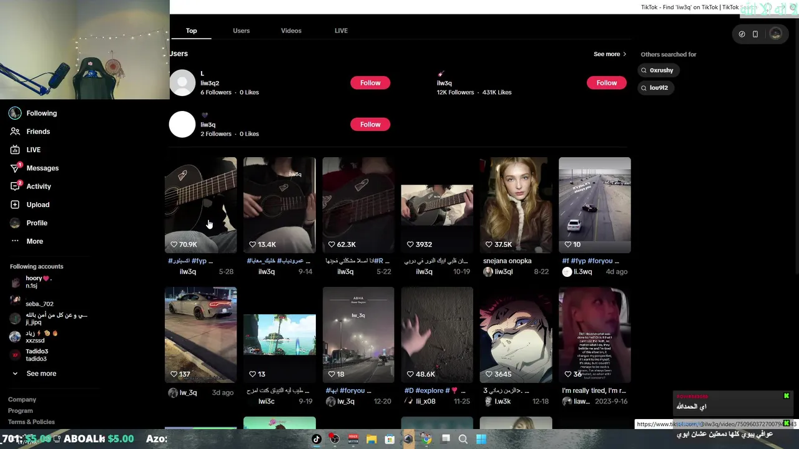Open File Explorer from taskbar
Screen dimensions: 799x449
(x=371, y=439)
